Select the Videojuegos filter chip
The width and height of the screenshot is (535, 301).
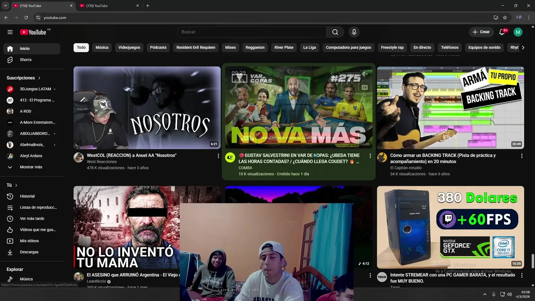pyautogui.click(x=129, y=48)
